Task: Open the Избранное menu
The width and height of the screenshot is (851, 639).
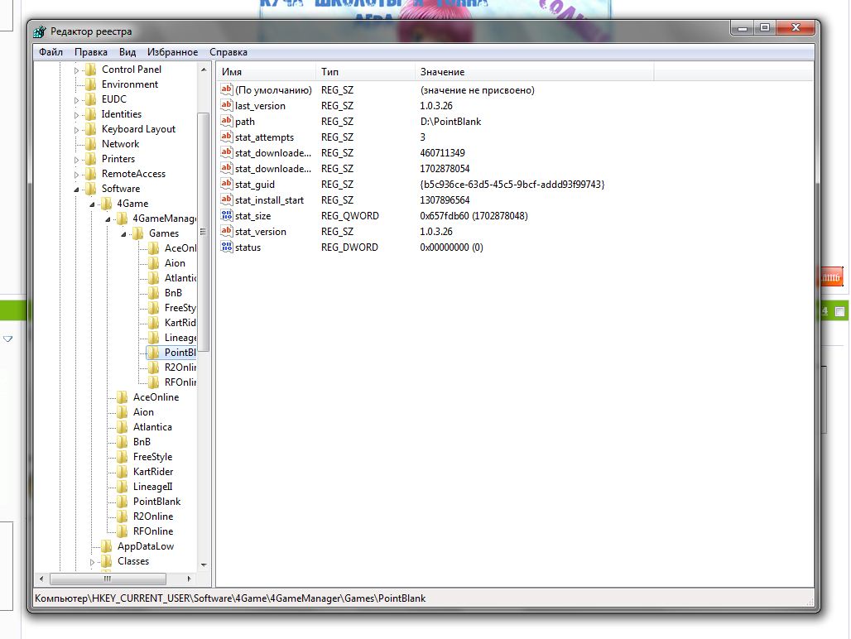Action: (172, 52)
